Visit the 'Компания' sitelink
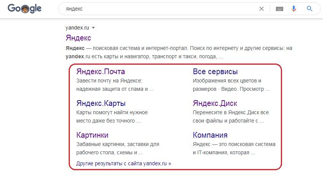 210,135
